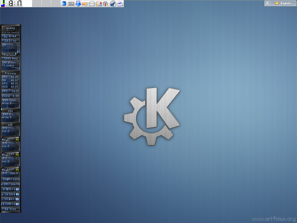Launch the RSS feed reader icon
This screenshot has width=297, height=223.
click(85, 3)
